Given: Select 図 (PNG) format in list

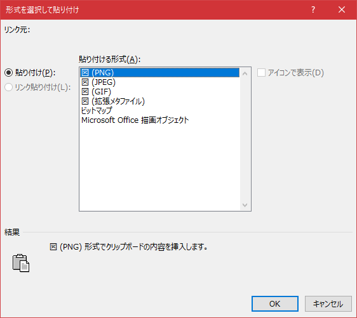Looking at the screenshot, I should [x=159, y=73].
